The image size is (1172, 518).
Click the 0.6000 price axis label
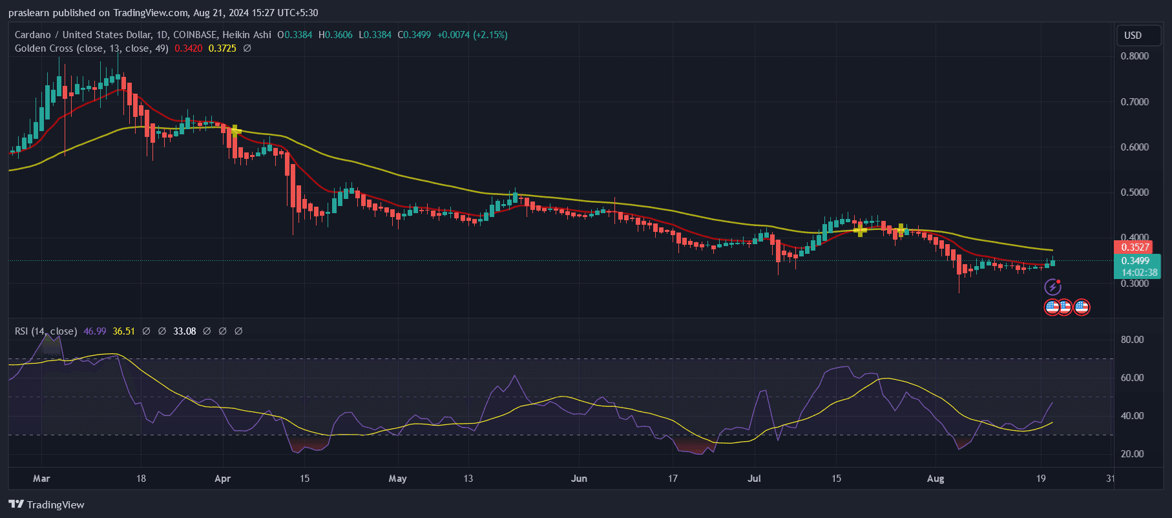1135,147
